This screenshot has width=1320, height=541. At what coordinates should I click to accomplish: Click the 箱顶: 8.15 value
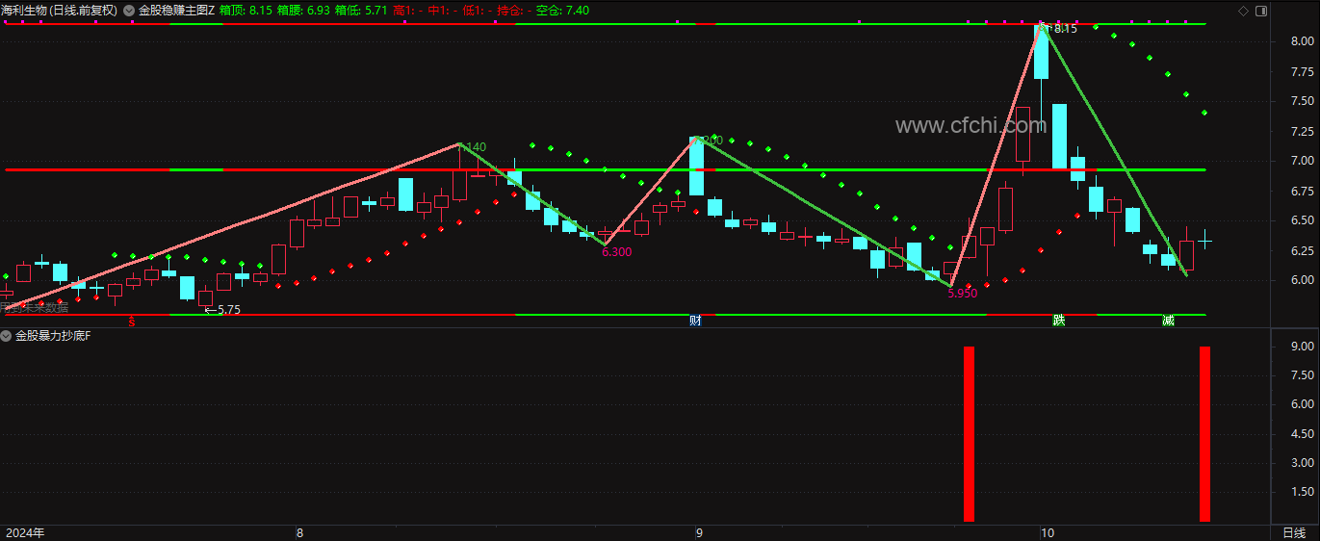246,11
